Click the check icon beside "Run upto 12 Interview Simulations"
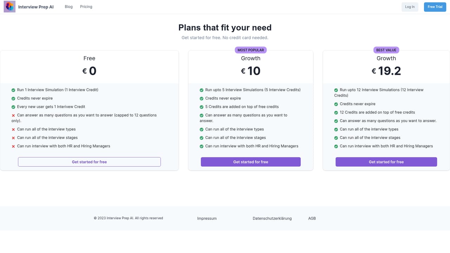The width and height of the screenshot is (450, 253). click(x=336, y=90)
